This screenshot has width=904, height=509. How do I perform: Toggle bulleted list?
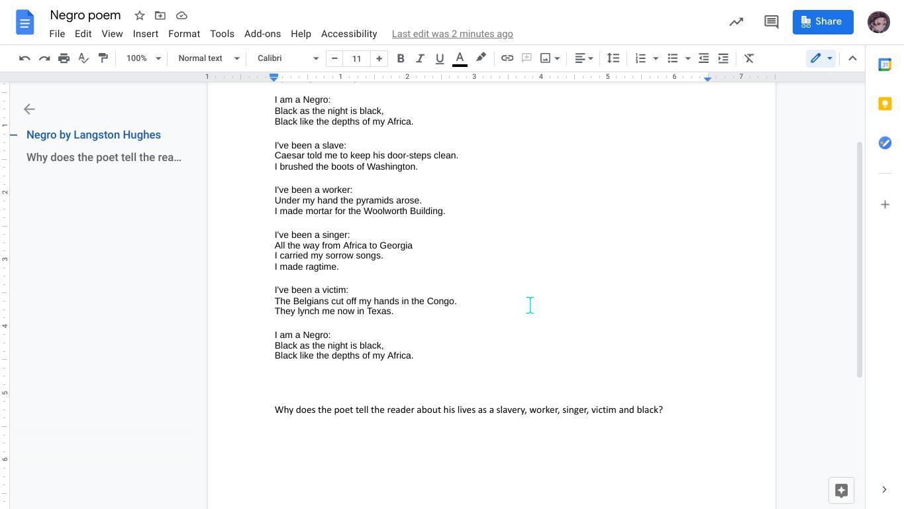673,58
